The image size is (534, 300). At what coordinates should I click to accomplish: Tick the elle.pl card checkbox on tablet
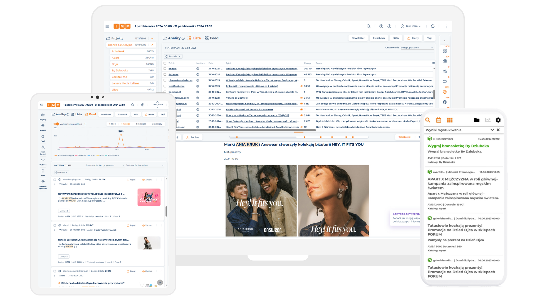[55, 226]
